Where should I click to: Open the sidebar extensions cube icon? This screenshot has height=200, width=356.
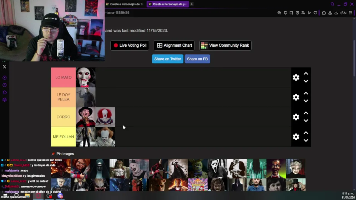click(4, 92)
